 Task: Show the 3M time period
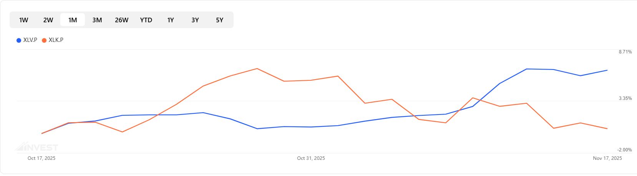tap(97, 20)
